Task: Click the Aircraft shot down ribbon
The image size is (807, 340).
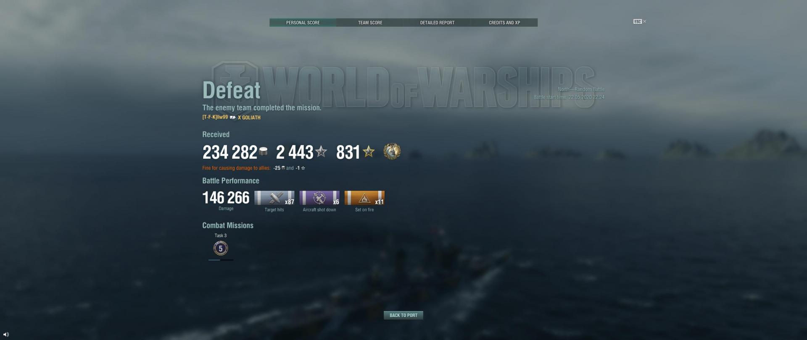Action: [x=319, y=198]
